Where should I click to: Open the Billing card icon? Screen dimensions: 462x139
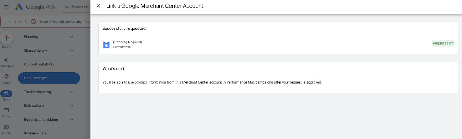click(6, 110)
